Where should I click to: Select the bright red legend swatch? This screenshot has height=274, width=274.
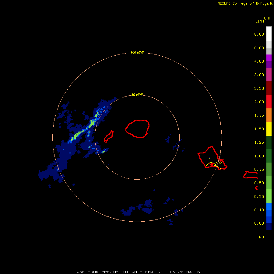click(269, 102)
